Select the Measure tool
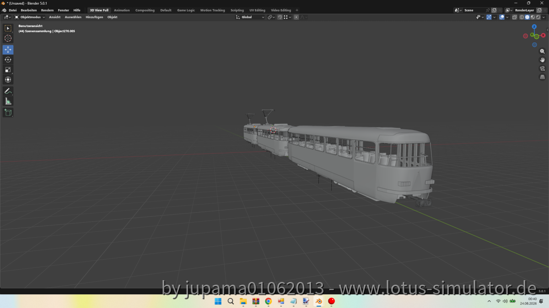The image size is (549, 308). [8, 101]
